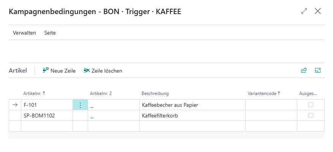Click the Neue Zeile icon
Image resolution: width=333 pixels, height=152 pixels.
tap(46, 70)
